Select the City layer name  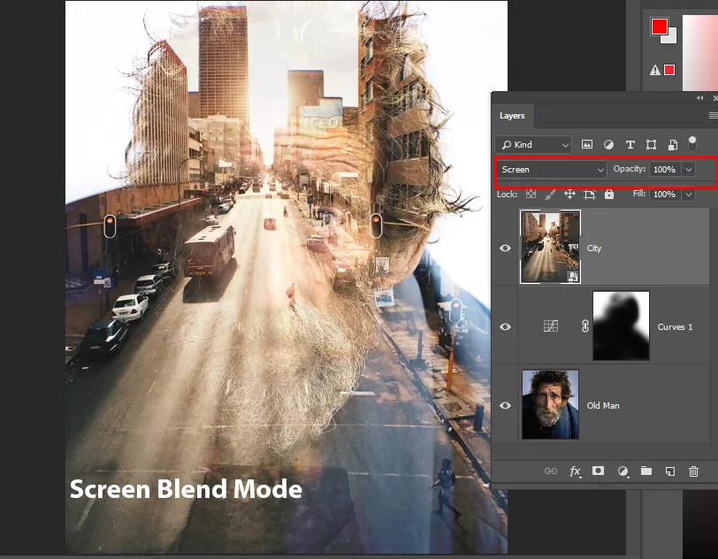click(594, 248)
